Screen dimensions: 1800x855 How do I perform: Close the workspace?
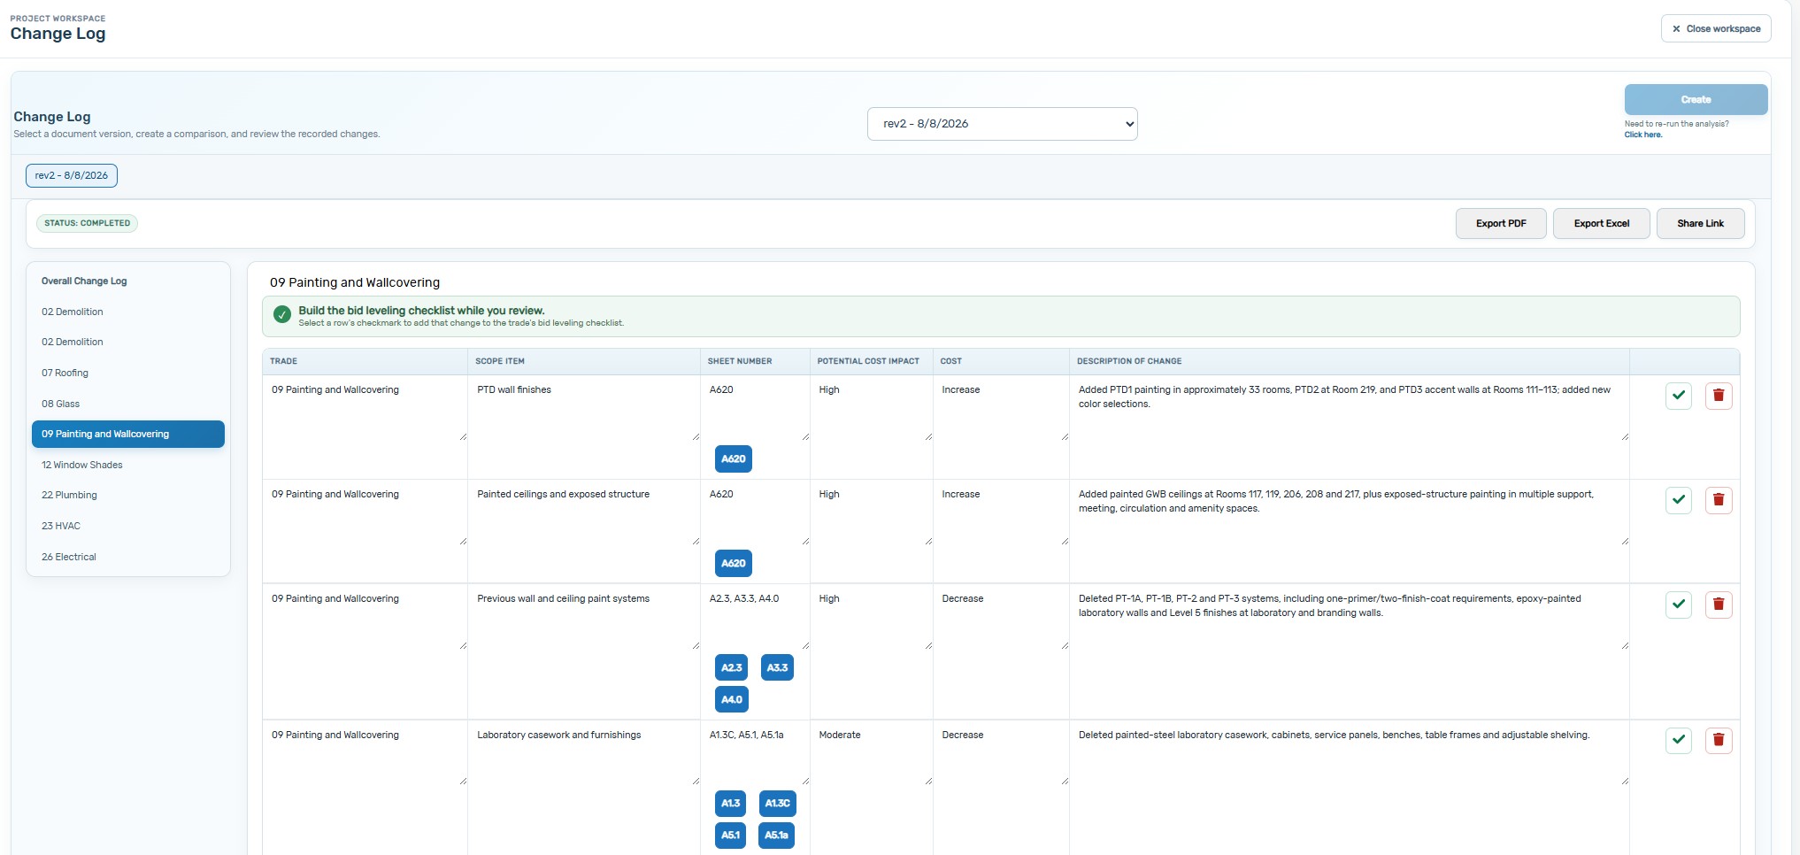click(x=1716, y=28)
